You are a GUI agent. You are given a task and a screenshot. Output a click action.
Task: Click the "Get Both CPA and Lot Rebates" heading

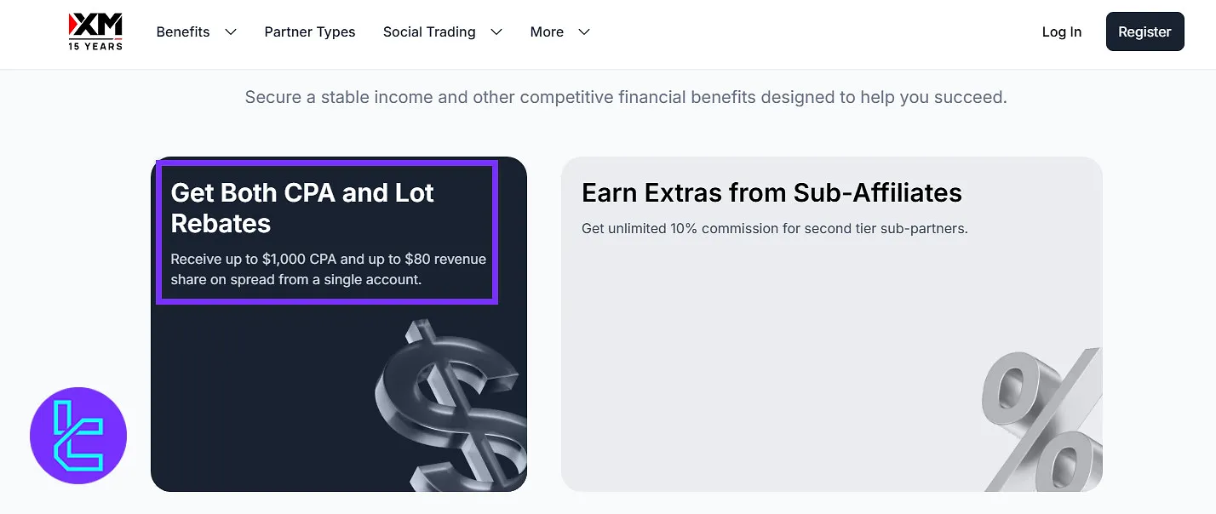pos(302,208)
